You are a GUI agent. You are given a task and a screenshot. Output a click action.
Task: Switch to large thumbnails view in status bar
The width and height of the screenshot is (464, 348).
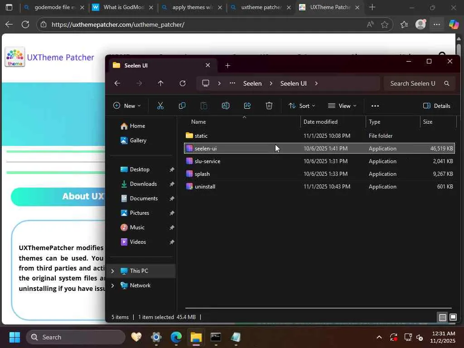pyautogui.click(x=453, y=317)
